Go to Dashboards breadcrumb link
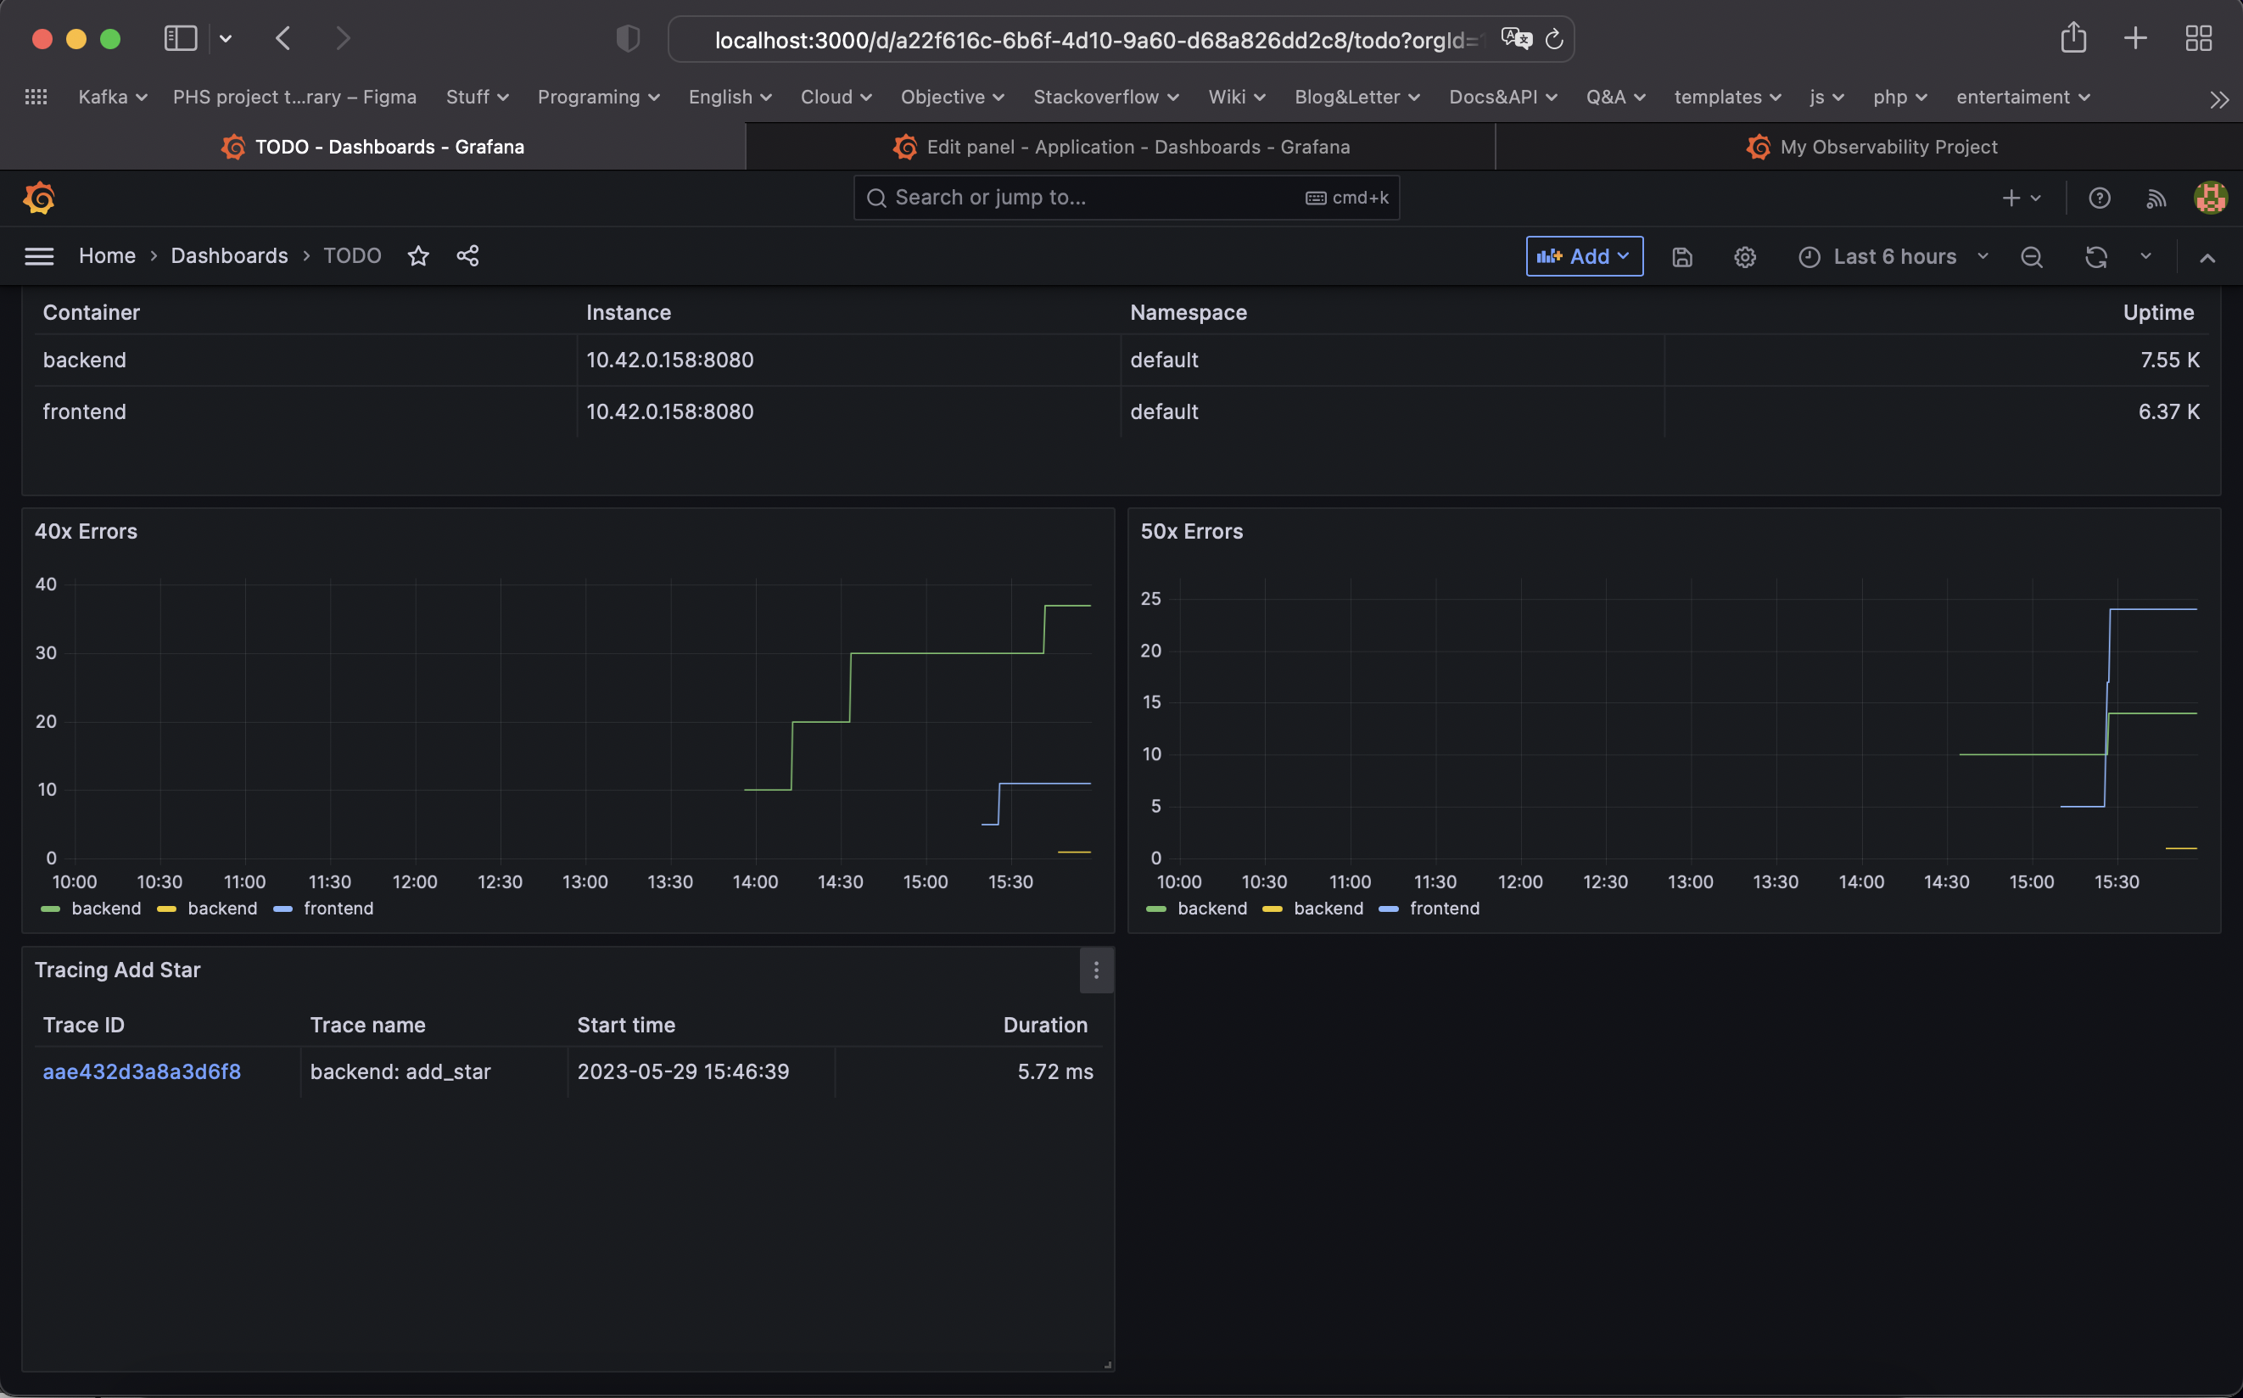 coord(229,256)
